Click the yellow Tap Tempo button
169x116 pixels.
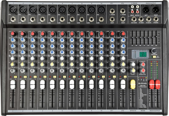click(x=154, y=57)
